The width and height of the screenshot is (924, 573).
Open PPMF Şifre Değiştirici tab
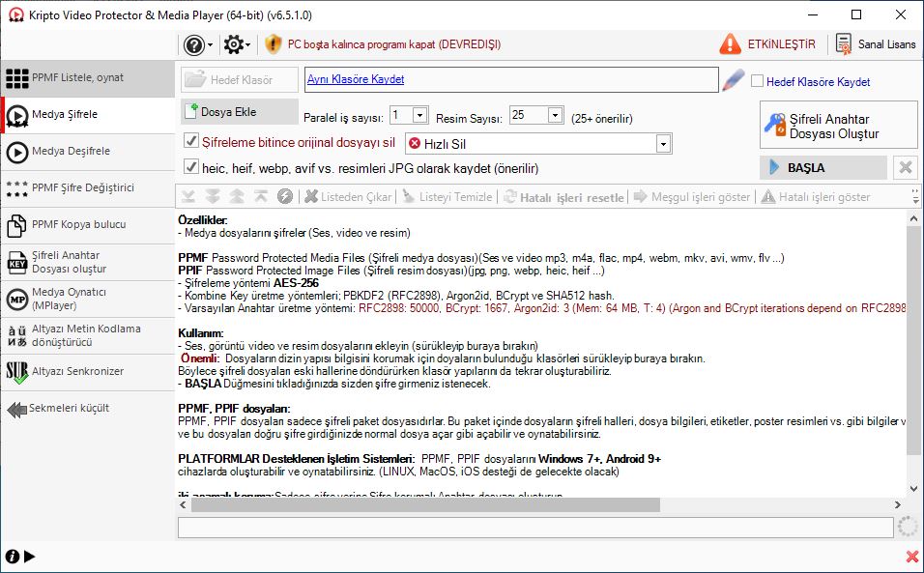[88, 187]
